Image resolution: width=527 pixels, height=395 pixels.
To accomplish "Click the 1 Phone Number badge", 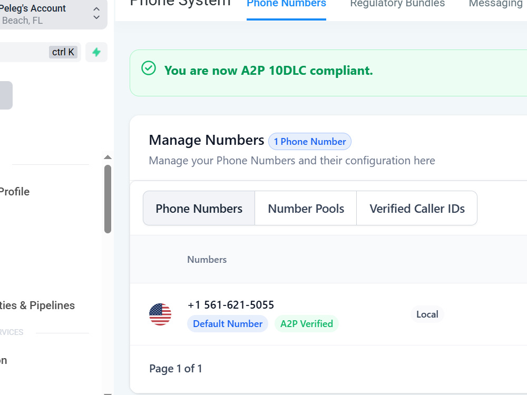I will point(310,141).
